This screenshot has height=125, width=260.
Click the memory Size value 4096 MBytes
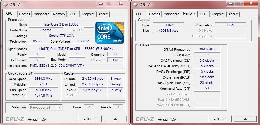click(168, 31)
